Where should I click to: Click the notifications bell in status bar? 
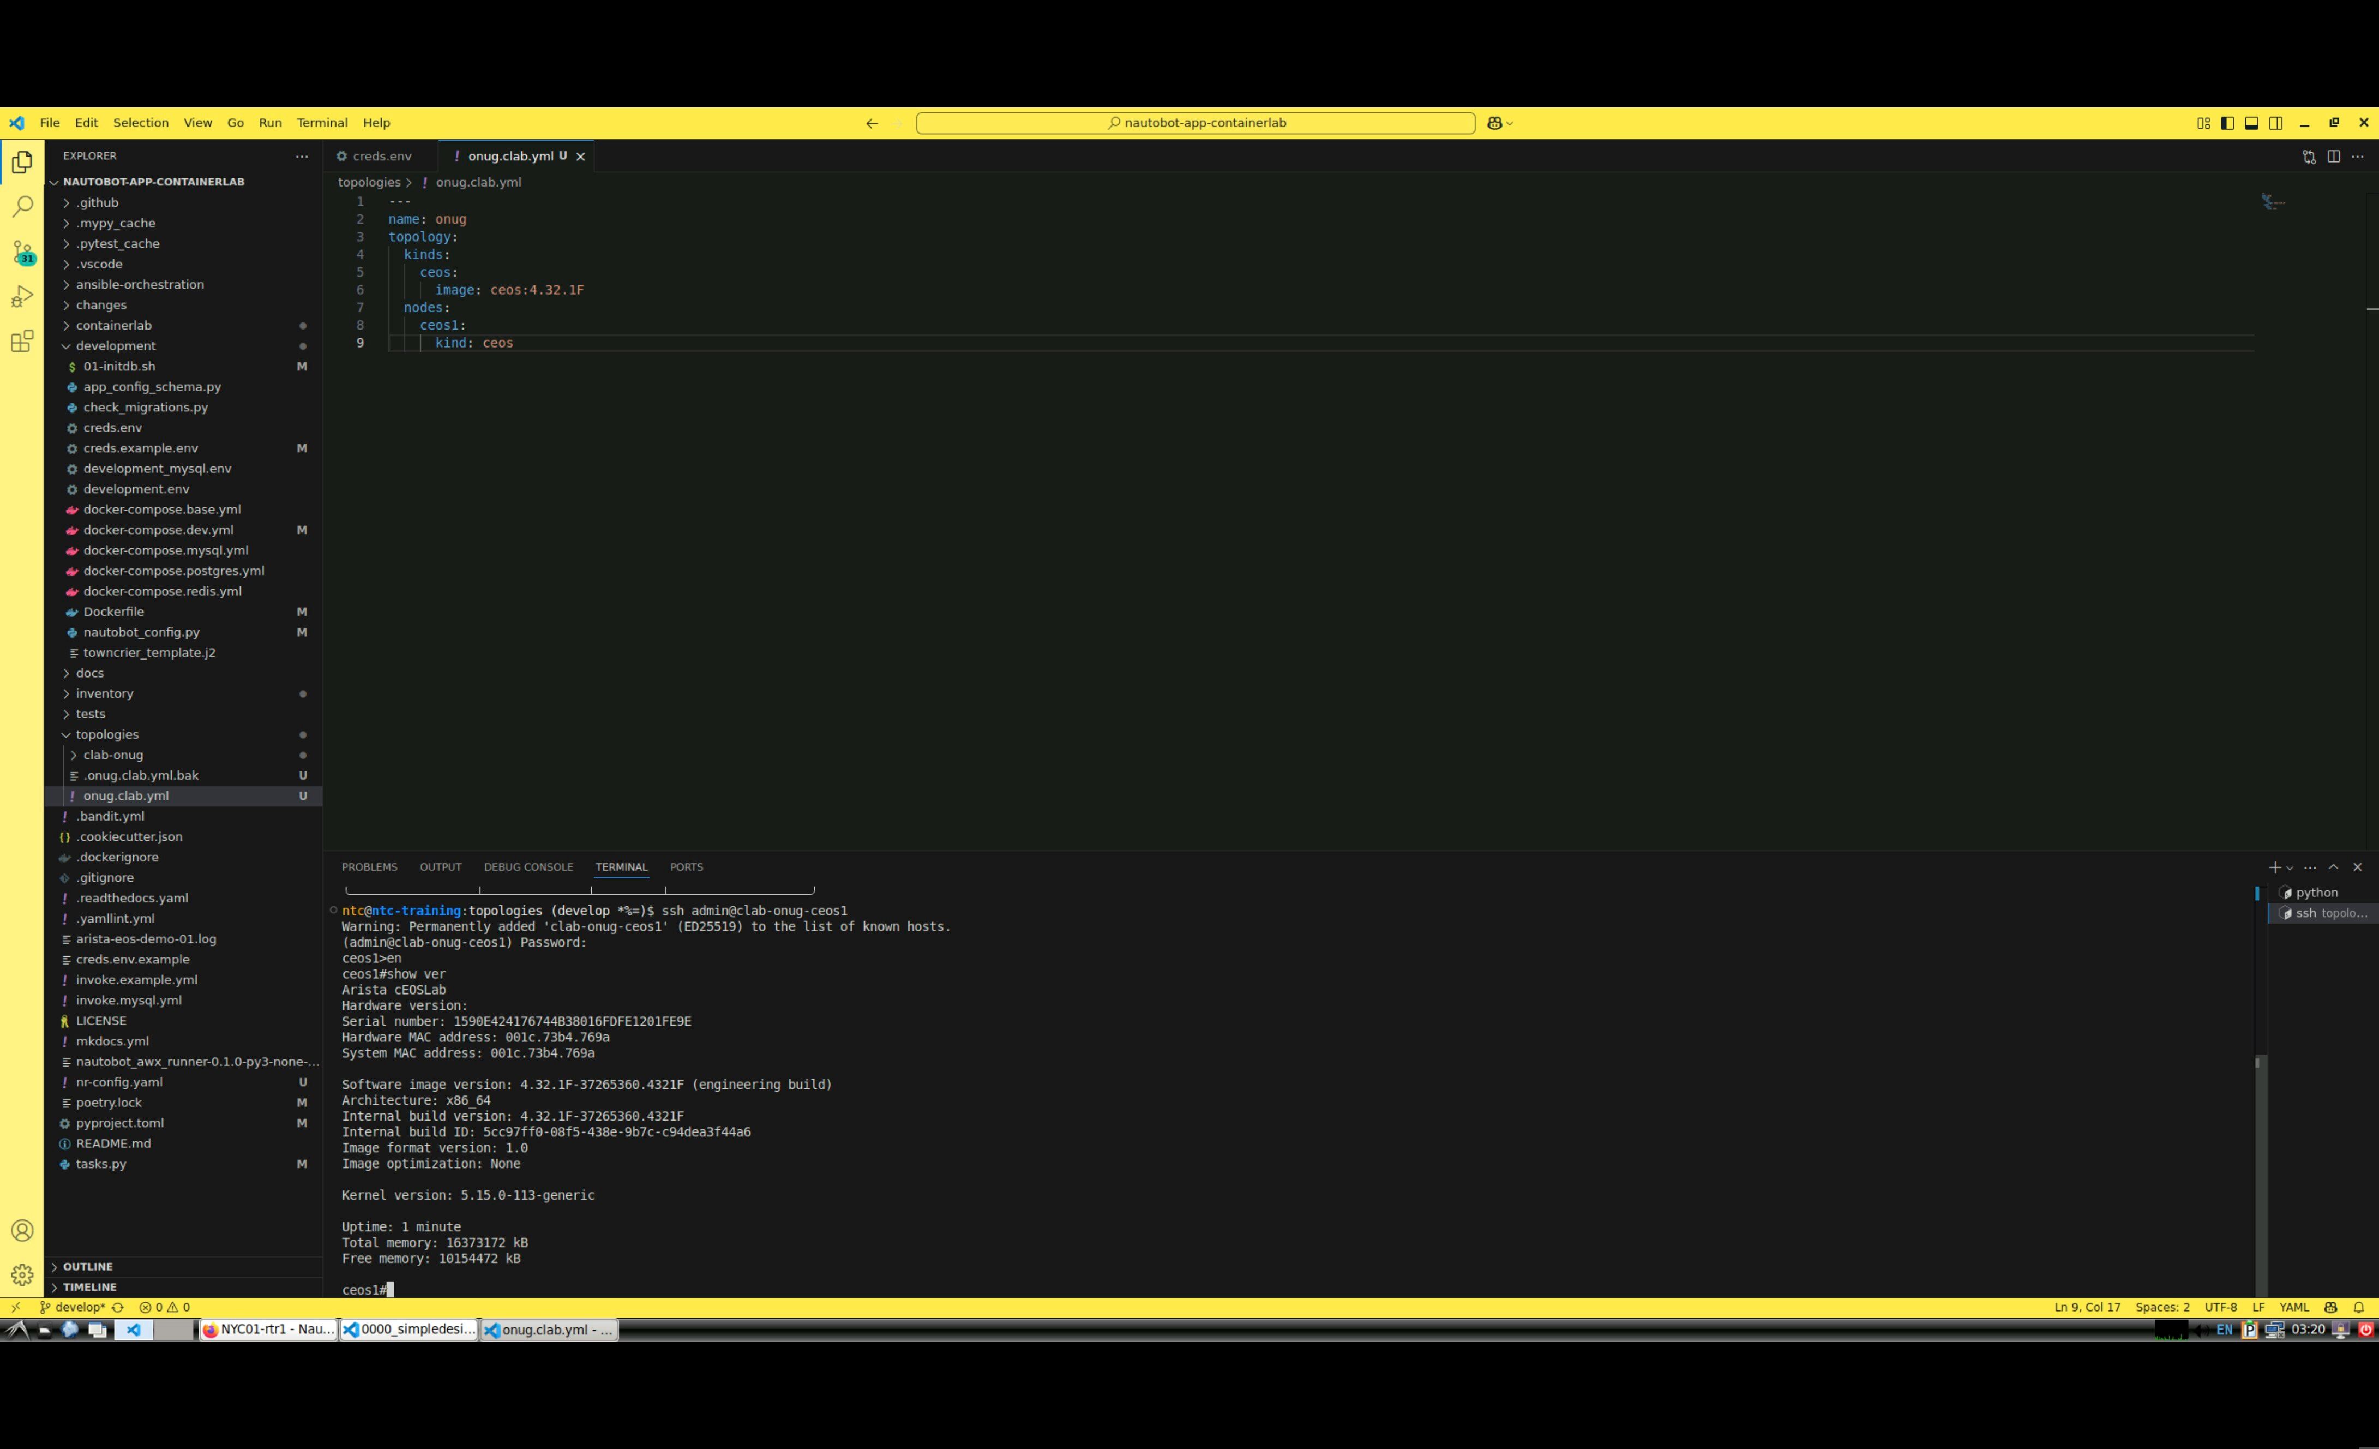coord(2359,1307)
